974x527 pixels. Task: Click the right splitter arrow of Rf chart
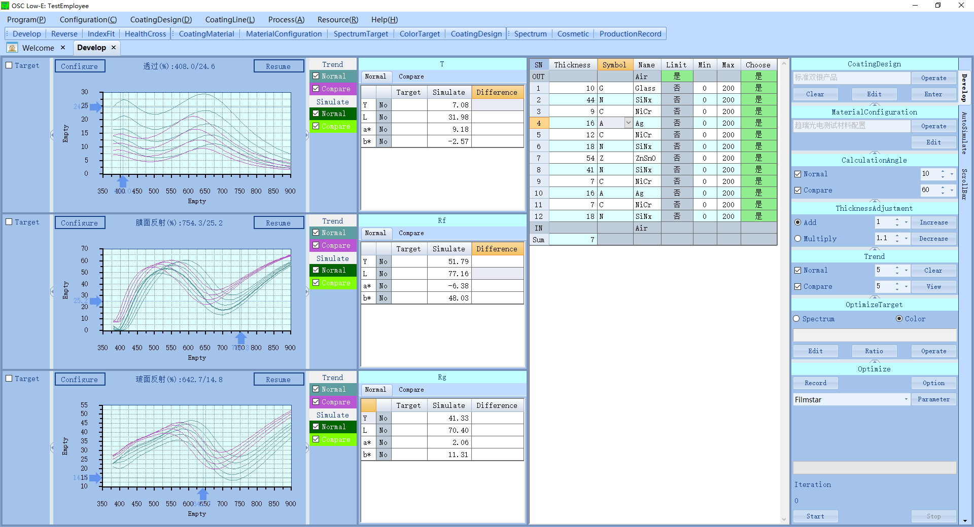click(x=307, y=291)
